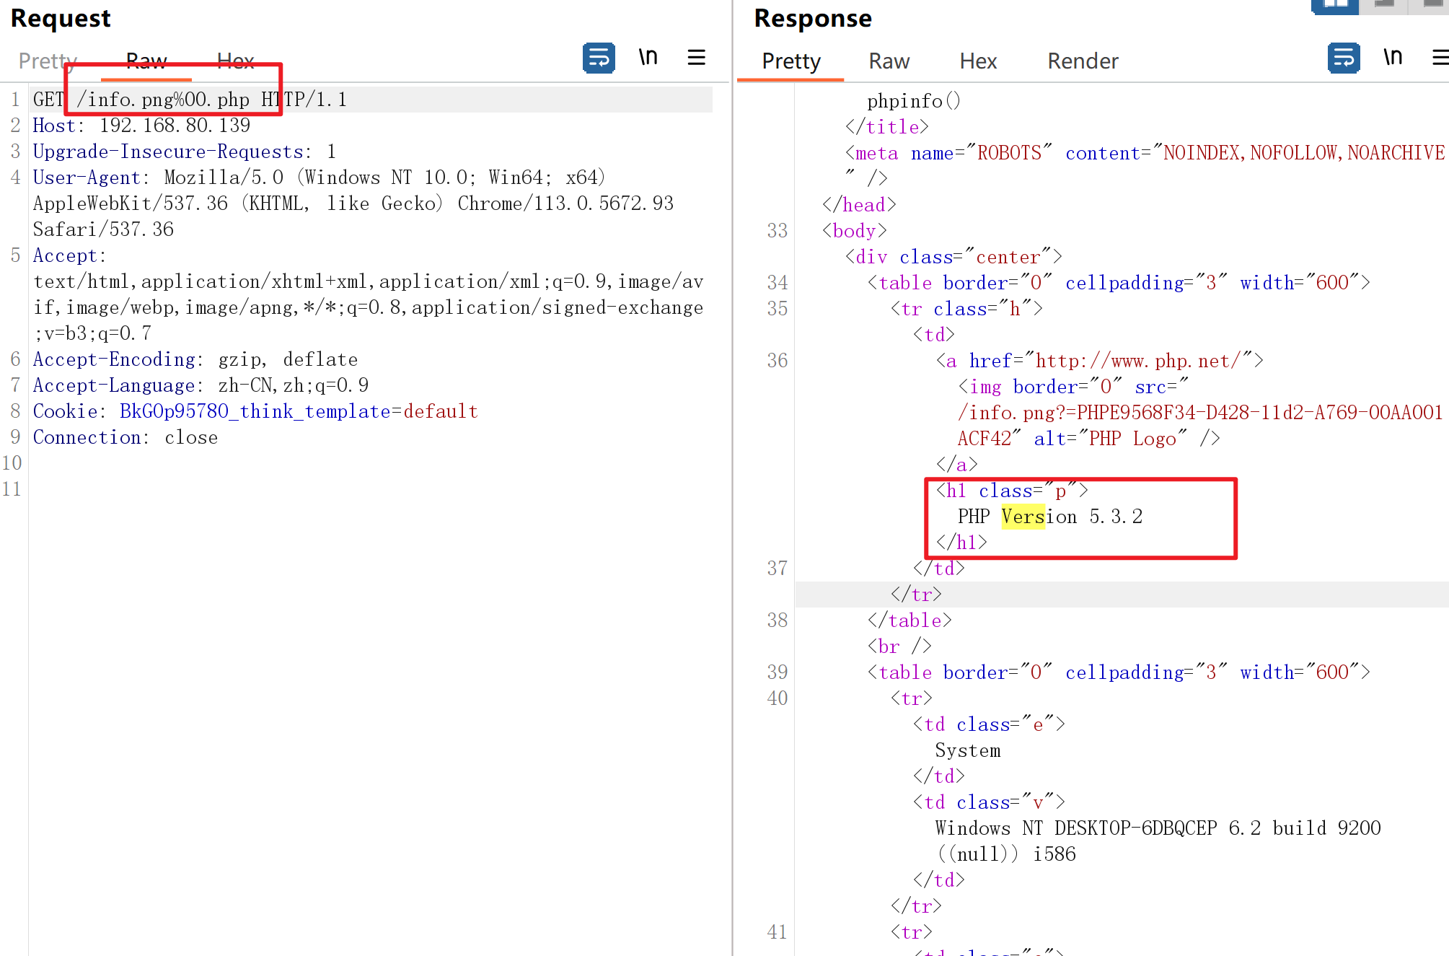Click the PHP Version 5.3.2 text
This screenshot has height=956, width=1449.
[1050, 517]
